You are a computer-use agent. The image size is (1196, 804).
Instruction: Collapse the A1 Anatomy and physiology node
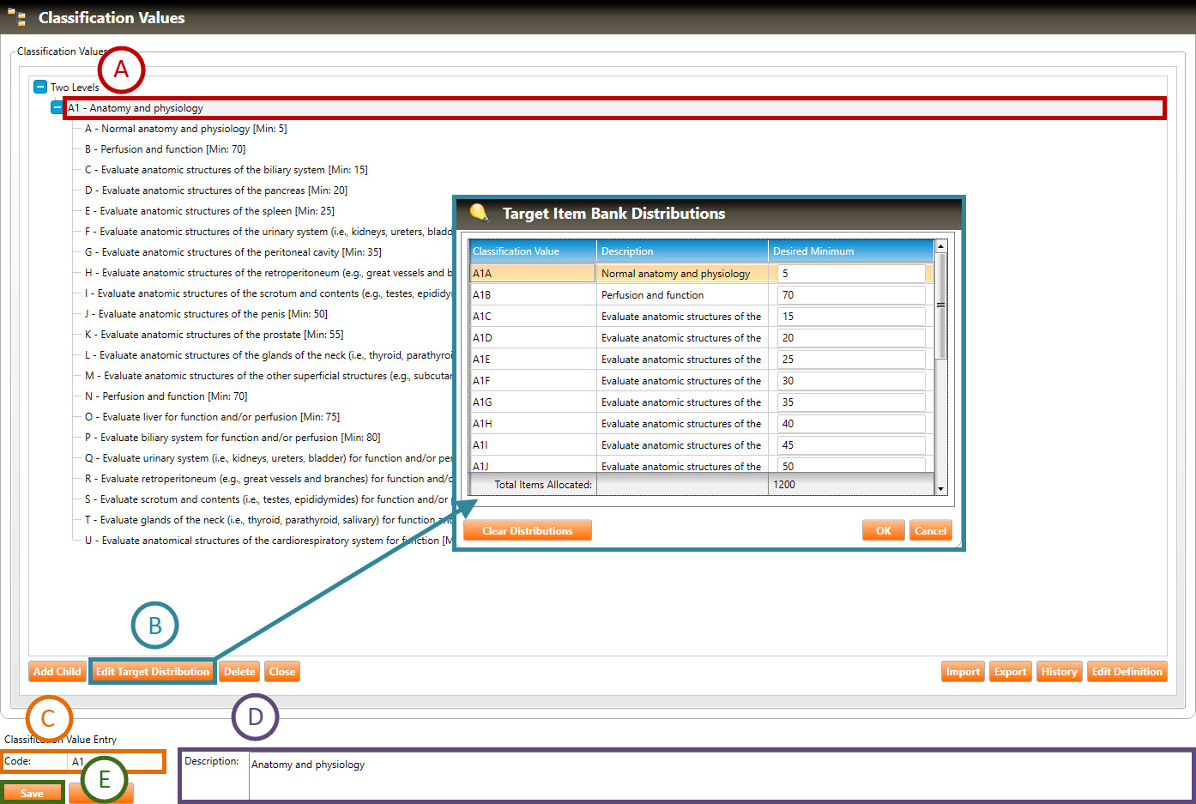(x=57, y=108)
